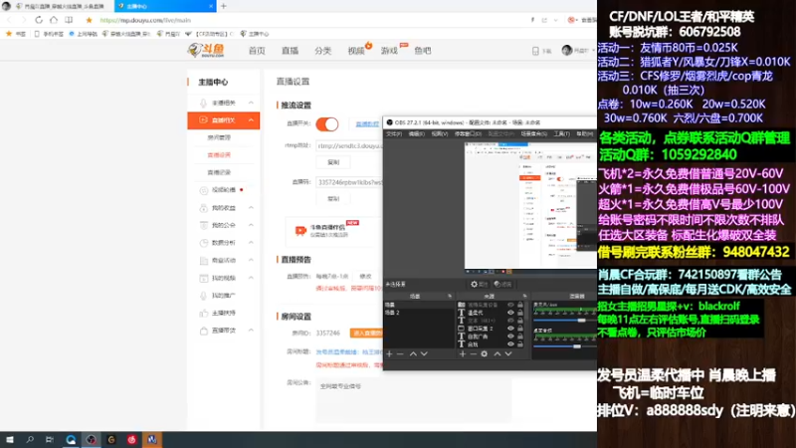Add a new source in OBS

point(463,354)
